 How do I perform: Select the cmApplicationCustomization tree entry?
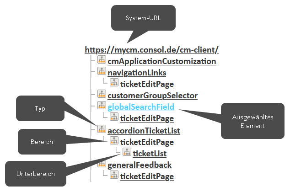click(x=161, y=61)
